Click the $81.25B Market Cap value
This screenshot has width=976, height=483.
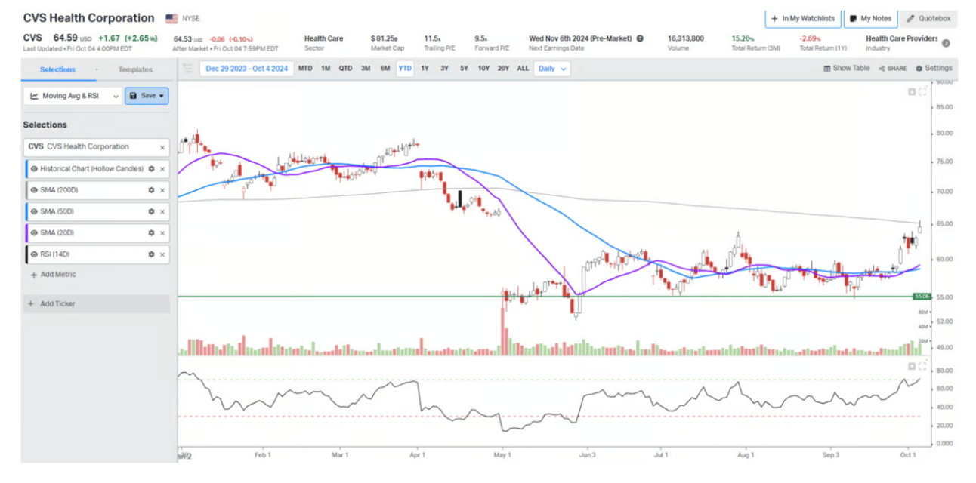385,38
